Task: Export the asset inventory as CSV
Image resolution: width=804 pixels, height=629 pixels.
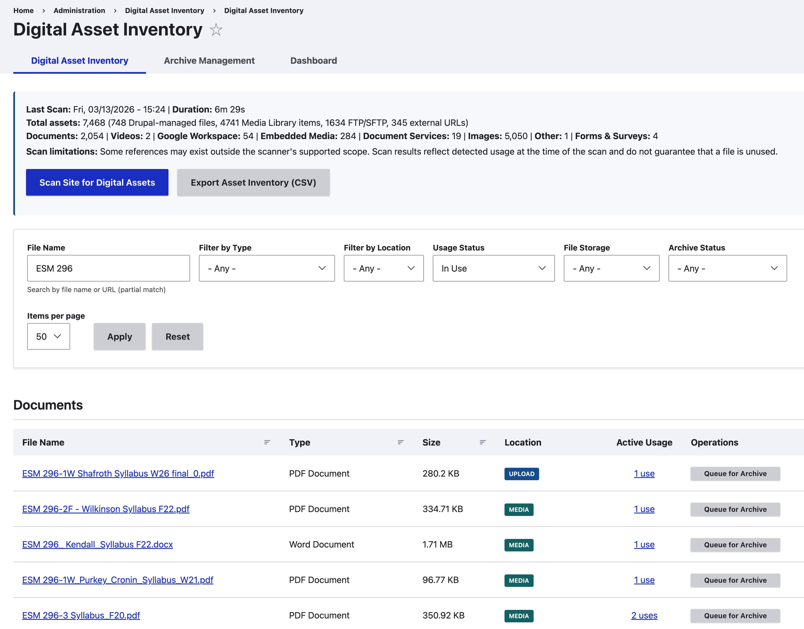Action: tap(253, 182)
